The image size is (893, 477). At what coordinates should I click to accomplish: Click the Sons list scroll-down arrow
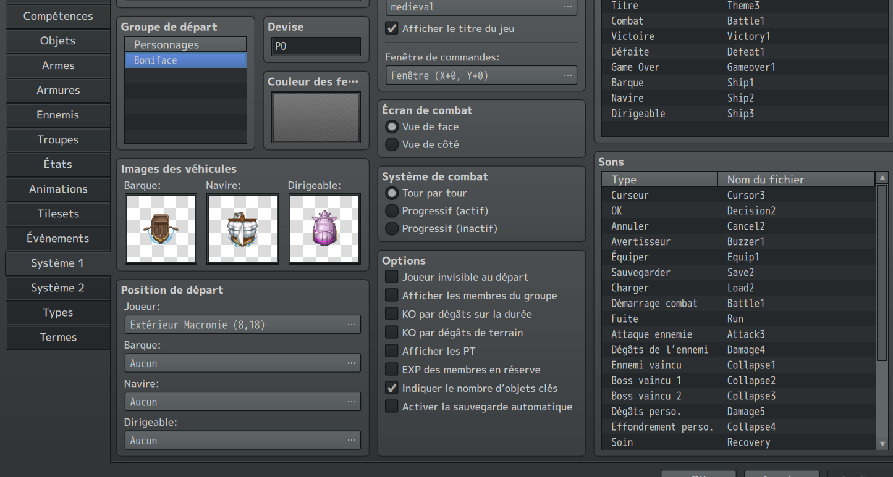882,443
